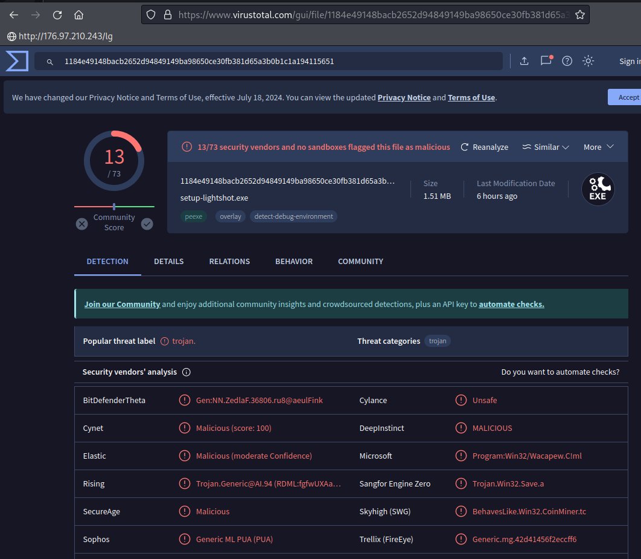Vote harmless with the checkmark community icon

click(147, 224)
